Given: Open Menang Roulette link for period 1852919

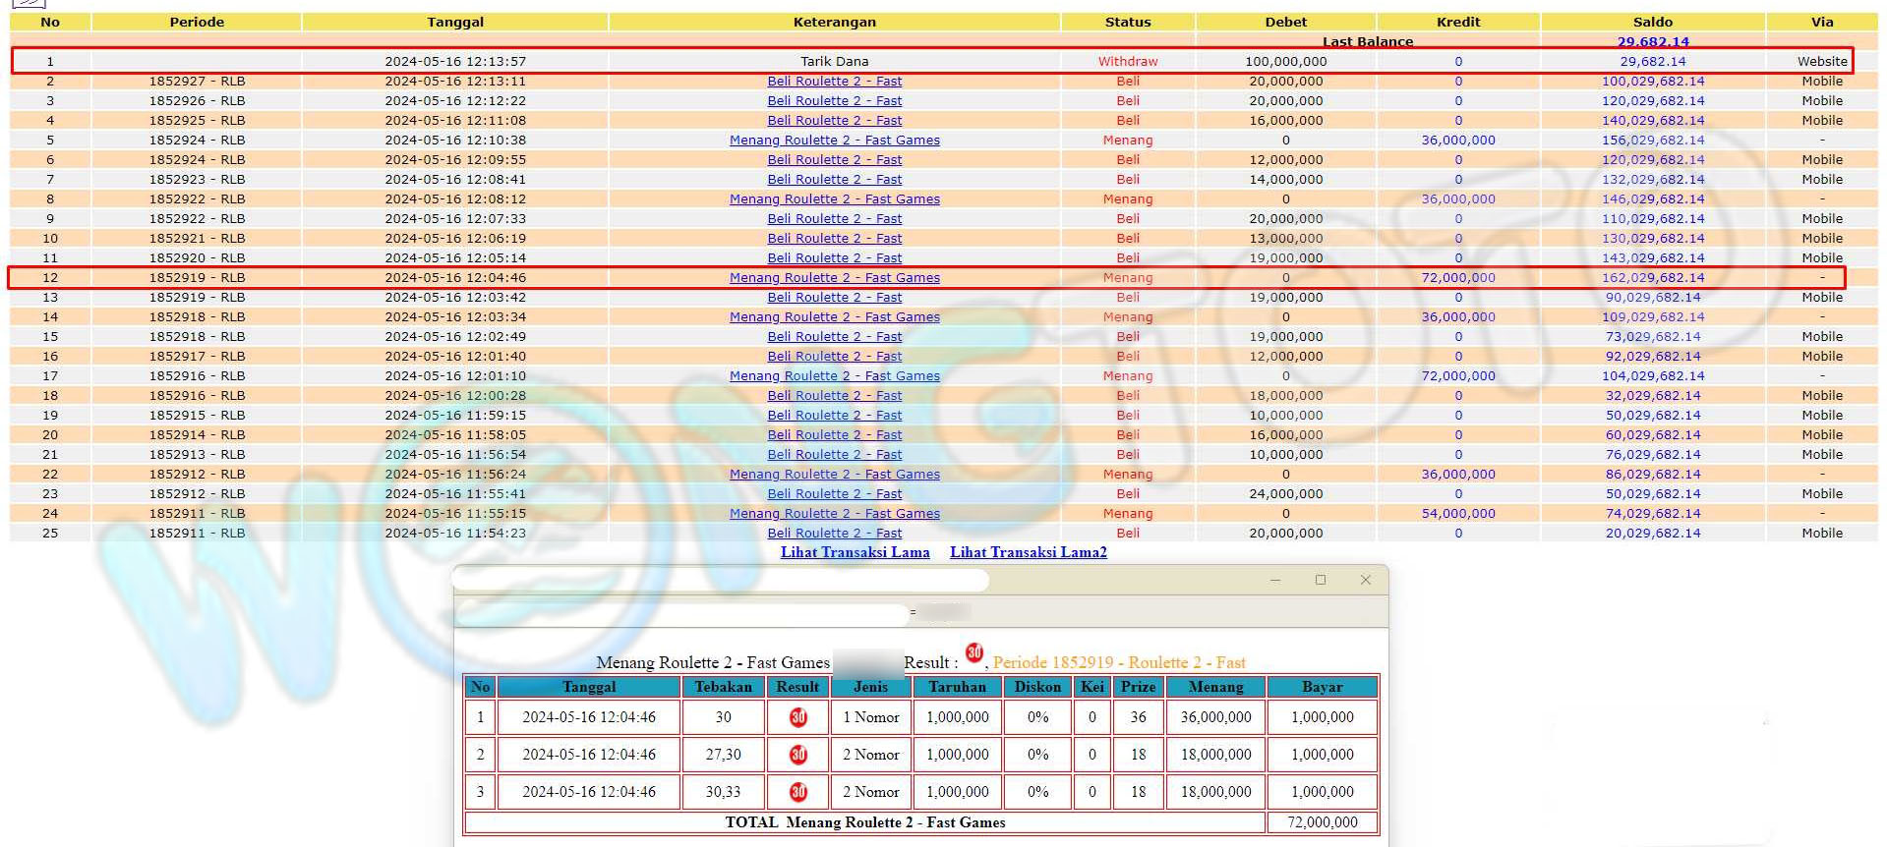Looking at the screenshot, I should point(834,278).
